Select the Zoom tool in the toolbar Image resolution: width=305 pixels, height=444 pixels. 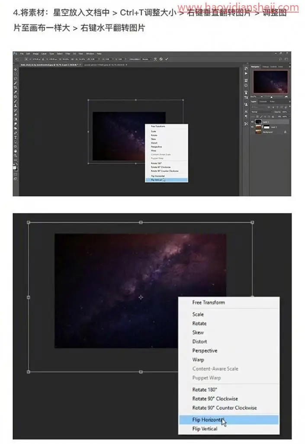(x=15, y=155)
